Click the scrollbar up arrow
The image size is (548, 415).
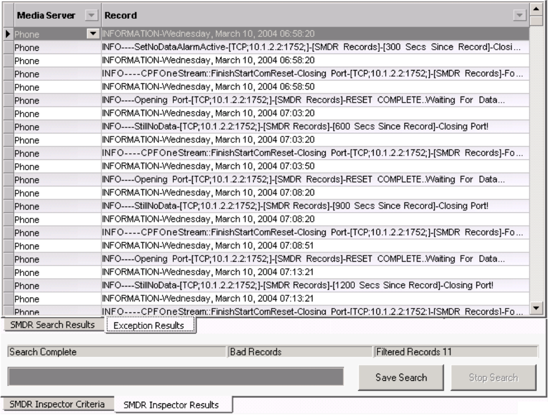pos(536,8)
